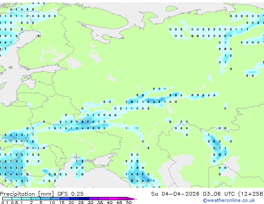Click the above-50 mm legend arrow tip
The height and width of the screenshot is (204, 264).
point(132,199)
